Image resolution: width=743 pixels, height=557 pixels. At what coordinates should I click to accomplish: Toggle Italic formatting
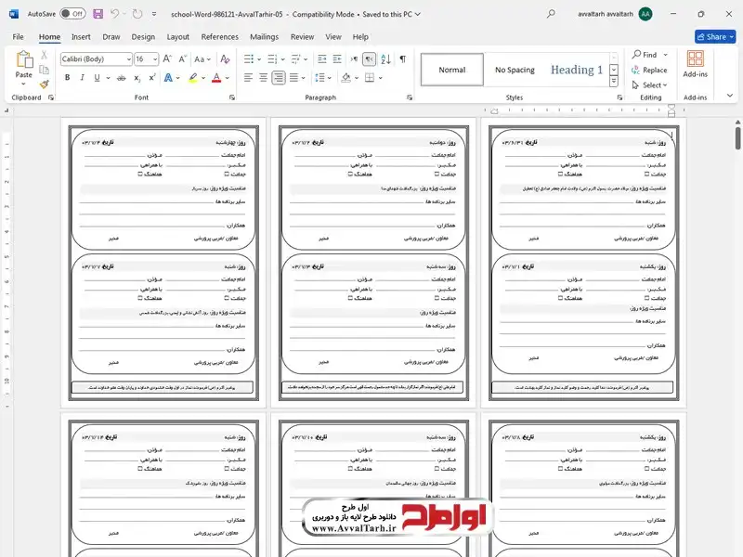[82, 78]
